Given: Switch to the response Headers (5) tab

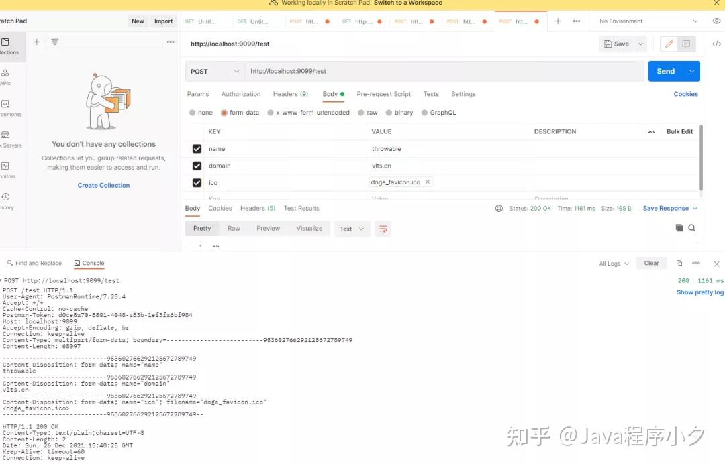Looking at the screenshot, I should click(x=258, y=209).
